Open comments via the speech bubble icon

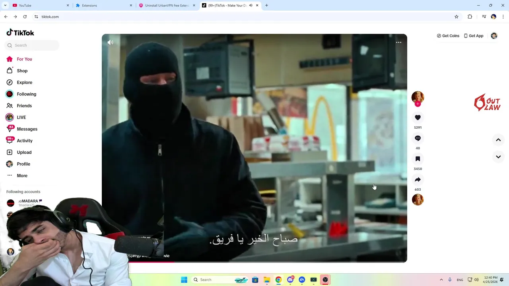(418, 138)
